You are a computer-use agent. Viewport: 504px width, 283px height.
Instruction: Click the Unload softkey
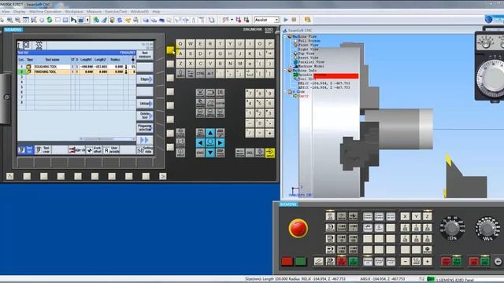(145, 104)
